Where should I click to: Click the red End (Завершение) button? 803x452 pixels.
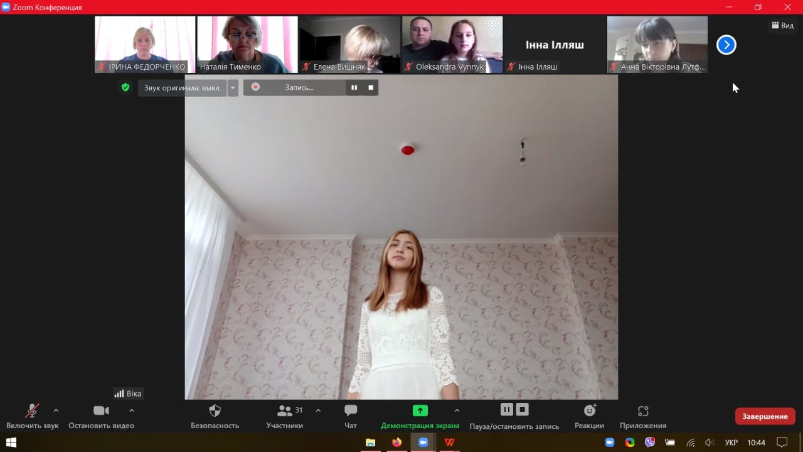[x=765, y=416]
